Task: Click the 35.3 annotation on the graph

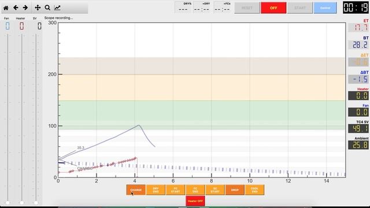Action: point(80,148)
